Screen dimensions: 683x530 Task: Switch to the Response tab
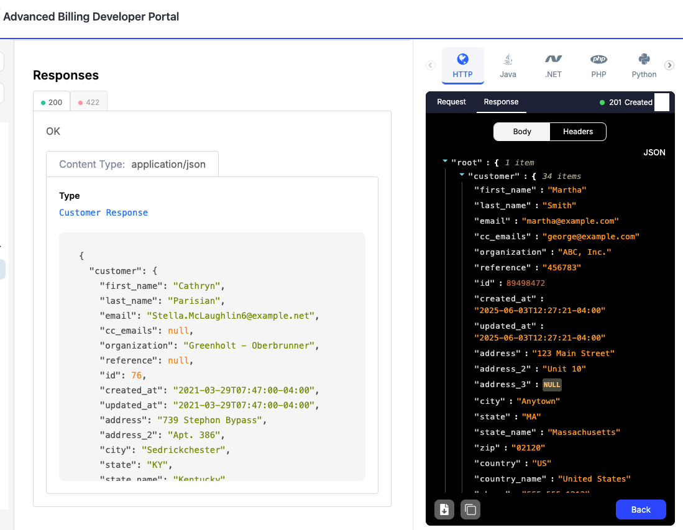[x=501, y=102]
